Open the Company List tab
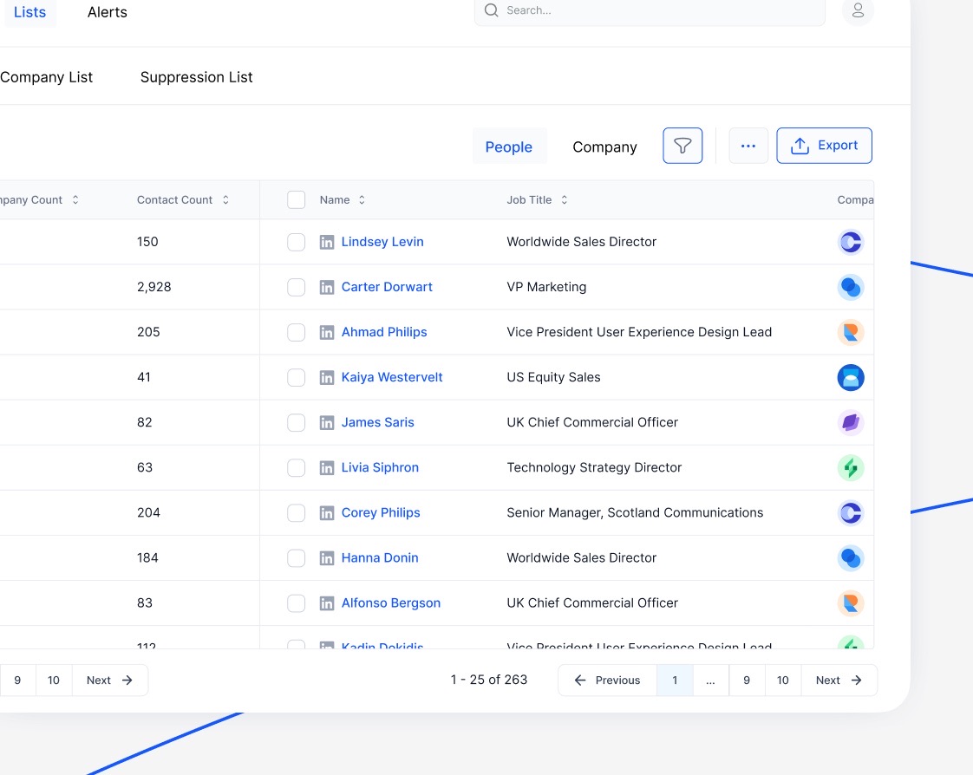Image resolution: width=973 pixels, height=775 pixels. point(46,77)
